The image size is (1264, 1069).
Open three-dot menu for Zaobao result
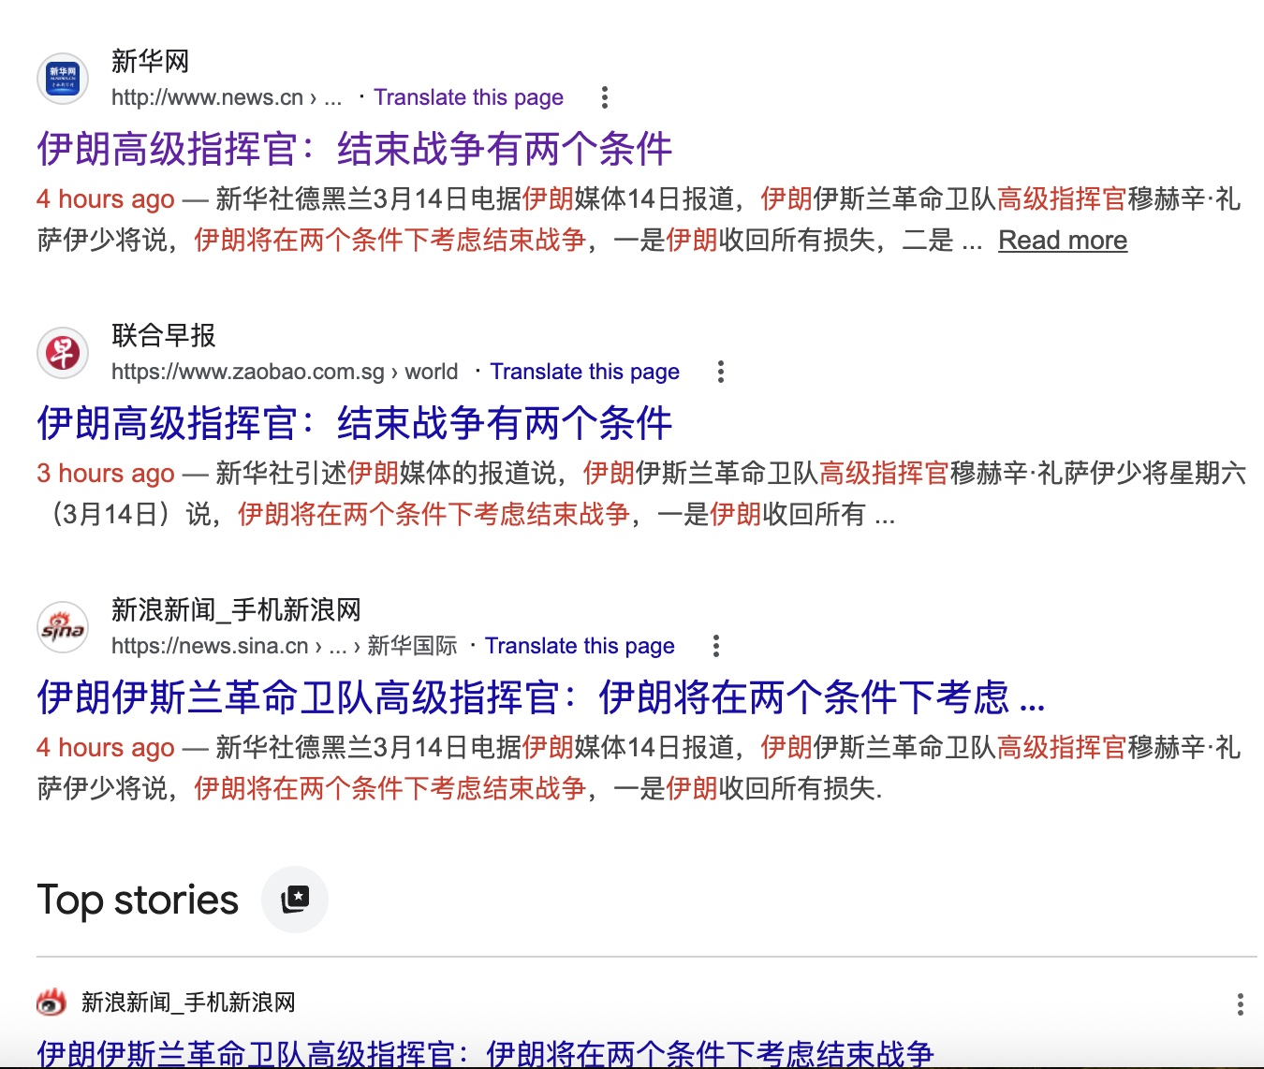tap(720, 372)
